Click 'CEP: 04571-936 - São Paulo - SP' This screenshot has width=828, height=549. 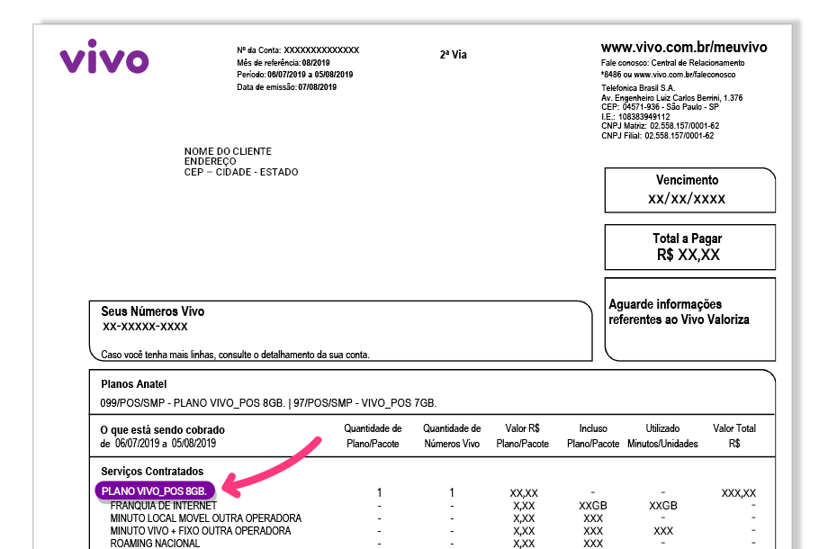660,106
